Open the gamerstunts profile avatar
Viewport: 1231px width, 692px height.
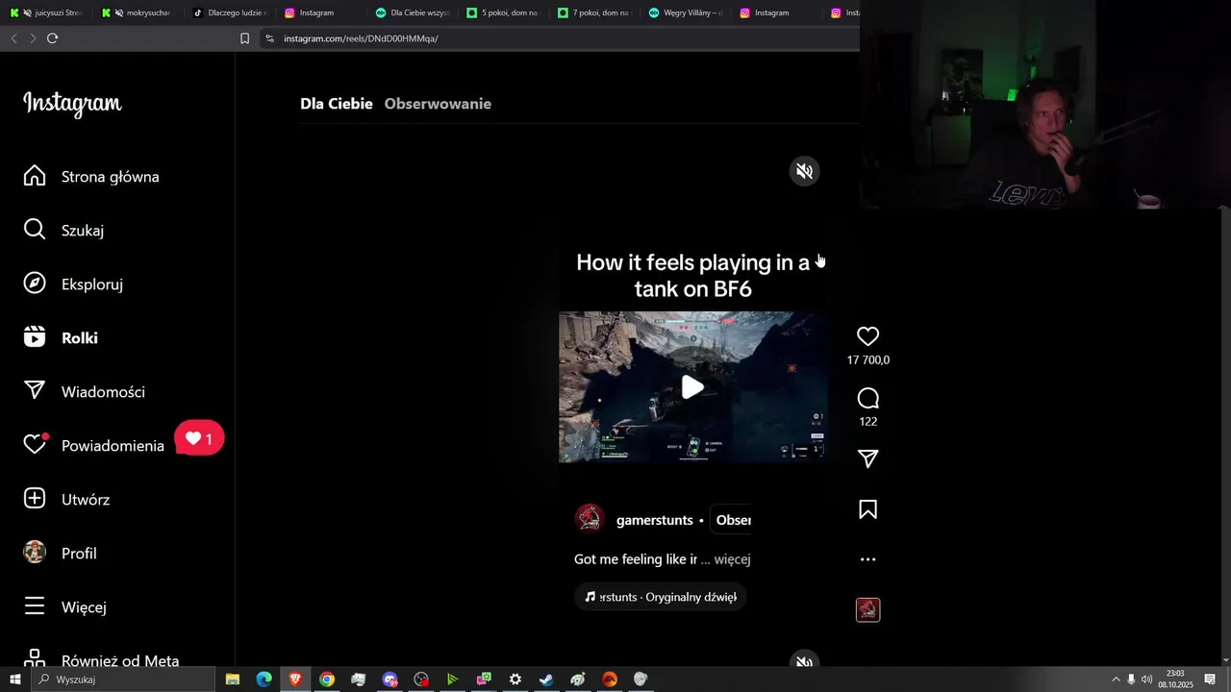(589, 519)
